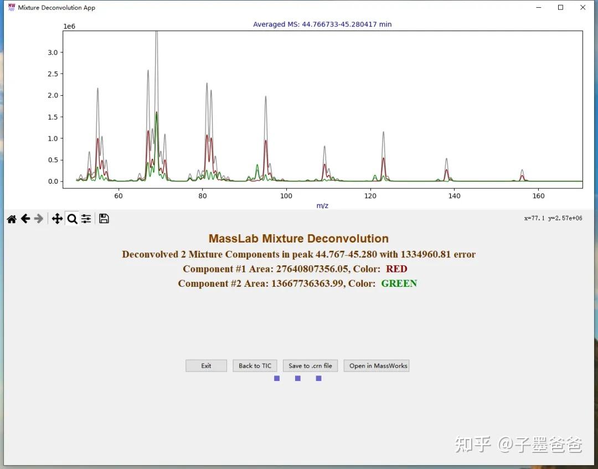The height and width of the screenshot is (469, 598).
Task: Click the Component #1 Area value 27640807356.05
Action: pos(312,269)
